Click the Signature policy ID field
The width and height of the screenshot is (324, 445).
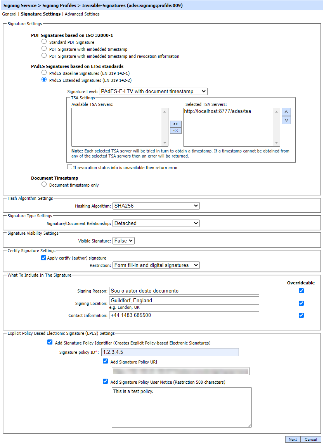click(x=170, y=352)
